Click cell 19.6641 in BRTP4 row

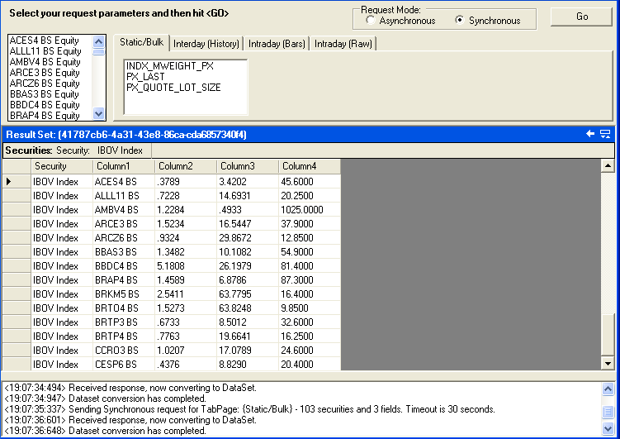coord(248,336)
